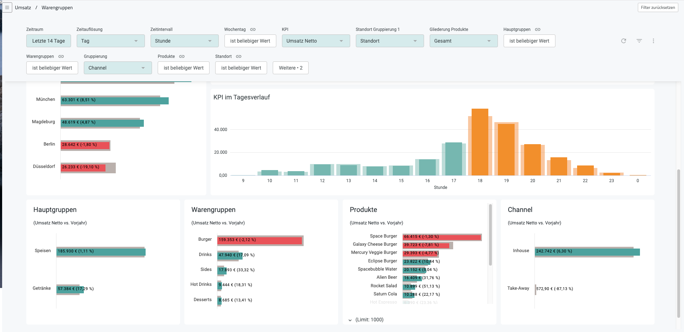Click link icon next to Wochentag
The image size is (684, 332).
(x=253, y=29)
